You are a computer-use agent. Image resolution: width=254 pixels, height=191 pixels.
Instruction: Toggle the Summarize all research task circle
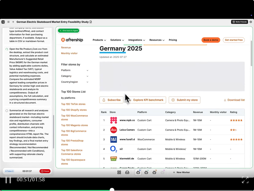click(7, 111)
